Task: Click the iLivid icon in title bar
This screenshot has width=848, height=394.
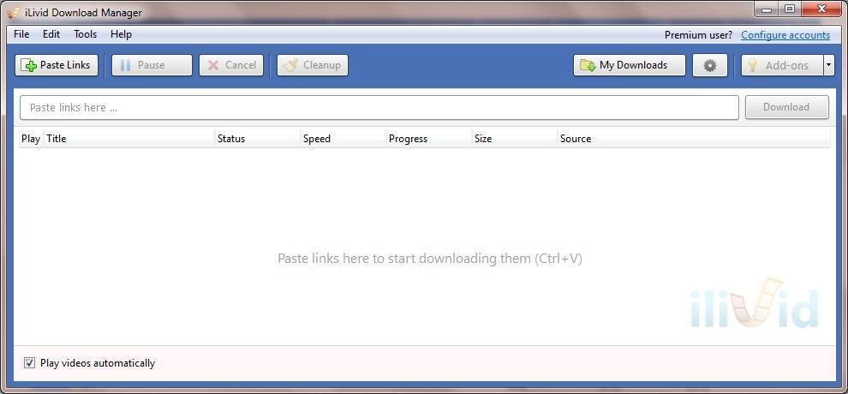Action: pos(14,12)
